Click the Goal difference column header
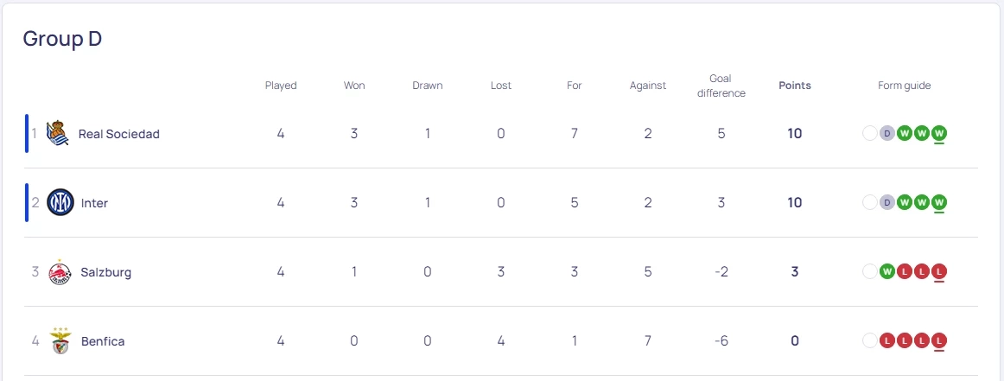This screenshot has height=381, width=1004. (x=721, y=86)
